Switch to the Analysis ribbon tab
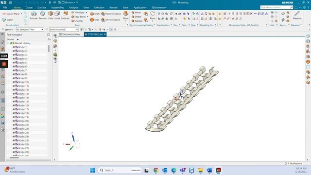Image resolution: width=311 pixels, height=175 pixels. 73,8
